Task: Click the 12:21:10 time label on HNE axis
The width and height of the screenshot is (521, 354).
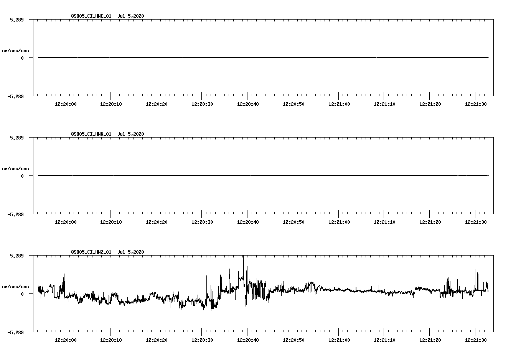Action: coord(384,104)
